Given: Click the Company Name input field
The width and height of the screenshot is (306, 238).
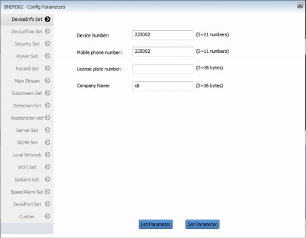Looking at the screenshot, I should click(x=163, y=86).
